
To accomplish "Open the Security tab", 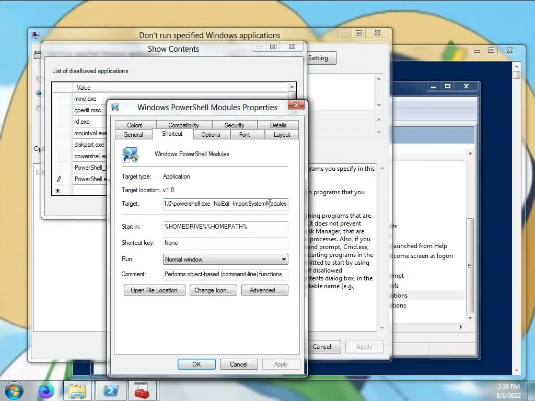I will point(235,125).
